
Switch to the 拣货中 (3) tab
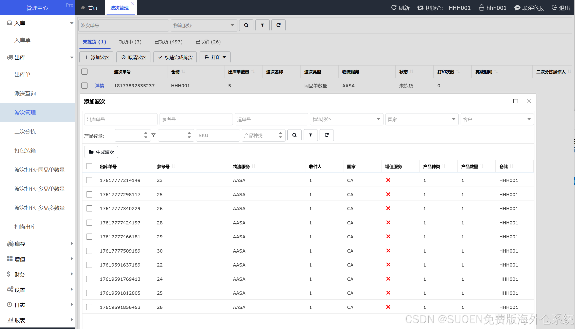coord(130,42)
